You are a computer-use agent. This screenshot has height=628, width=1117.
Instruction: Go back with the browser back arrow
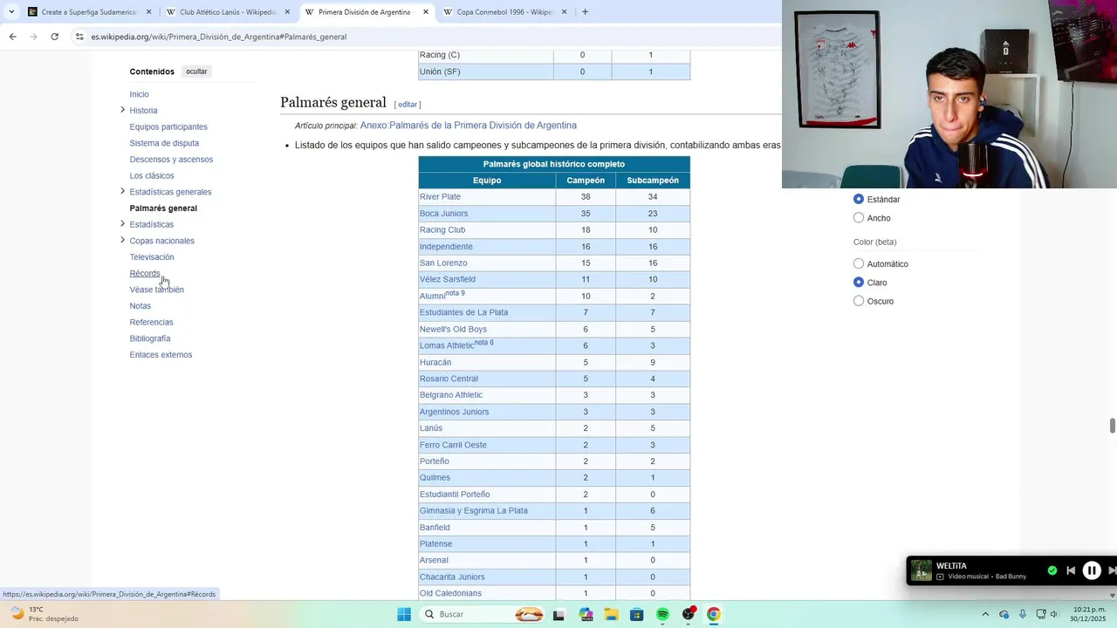pyautogui.click(x=12, y=37)
